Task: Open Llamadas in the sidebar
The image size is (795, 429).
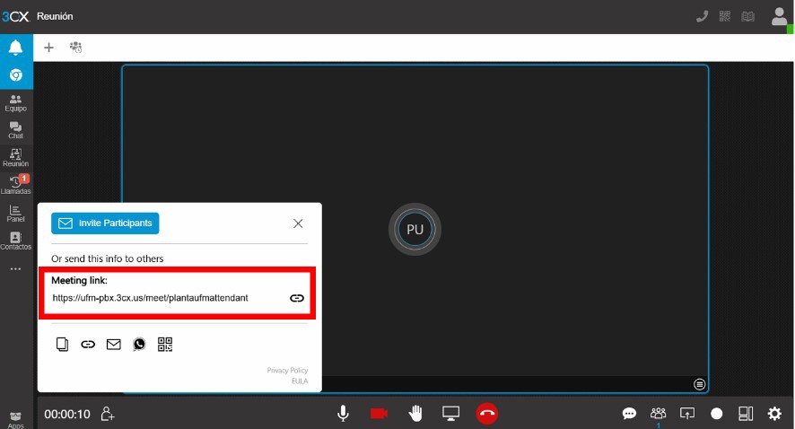Action: point(15,186)
